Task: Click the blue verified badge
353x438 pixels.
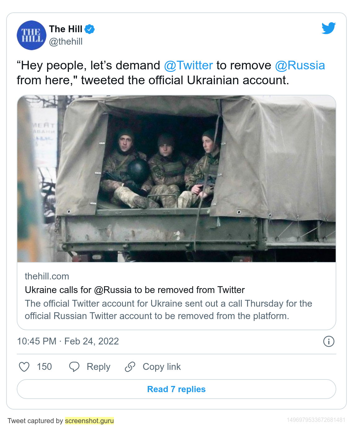Action: click(89, 29)
